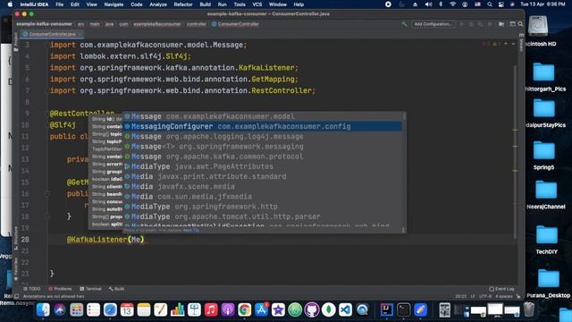Select Message<T> org.springframework.messaging suggestion
Image resolution: width=572 pixels, height=322 pixels.
(263, 147)
